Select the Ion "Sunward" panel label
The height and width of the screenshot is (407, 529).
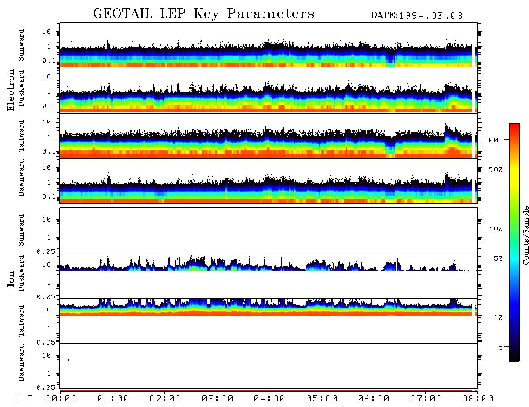point(21,230)
